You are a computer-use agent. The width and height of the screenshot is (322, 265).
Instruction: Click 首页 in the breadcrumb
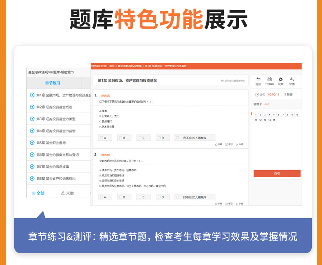coord(112,66)
